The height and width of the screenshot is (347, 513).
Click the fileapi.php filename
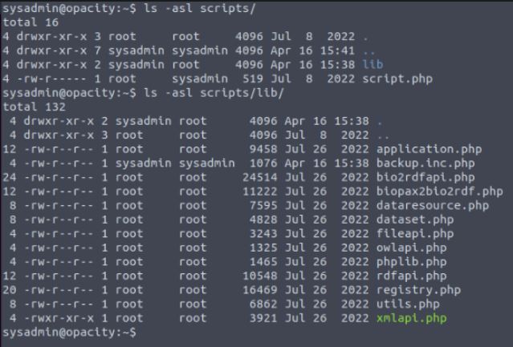pos(415,233)
